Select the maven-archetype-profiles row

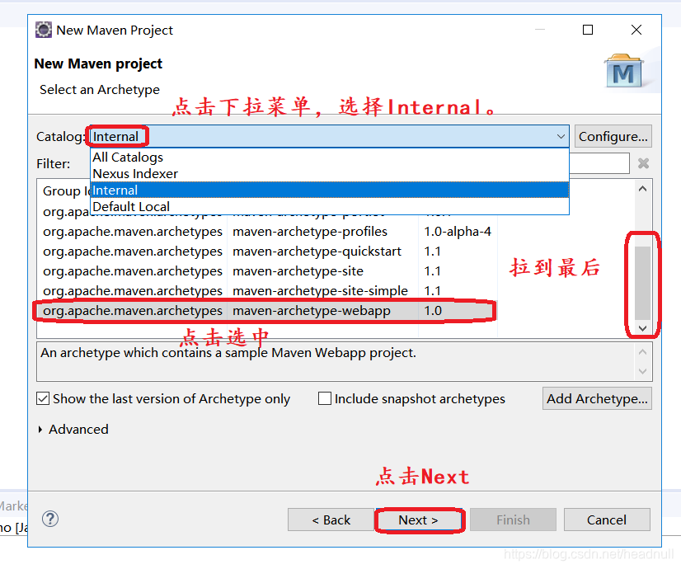click(x=266, y=232)
